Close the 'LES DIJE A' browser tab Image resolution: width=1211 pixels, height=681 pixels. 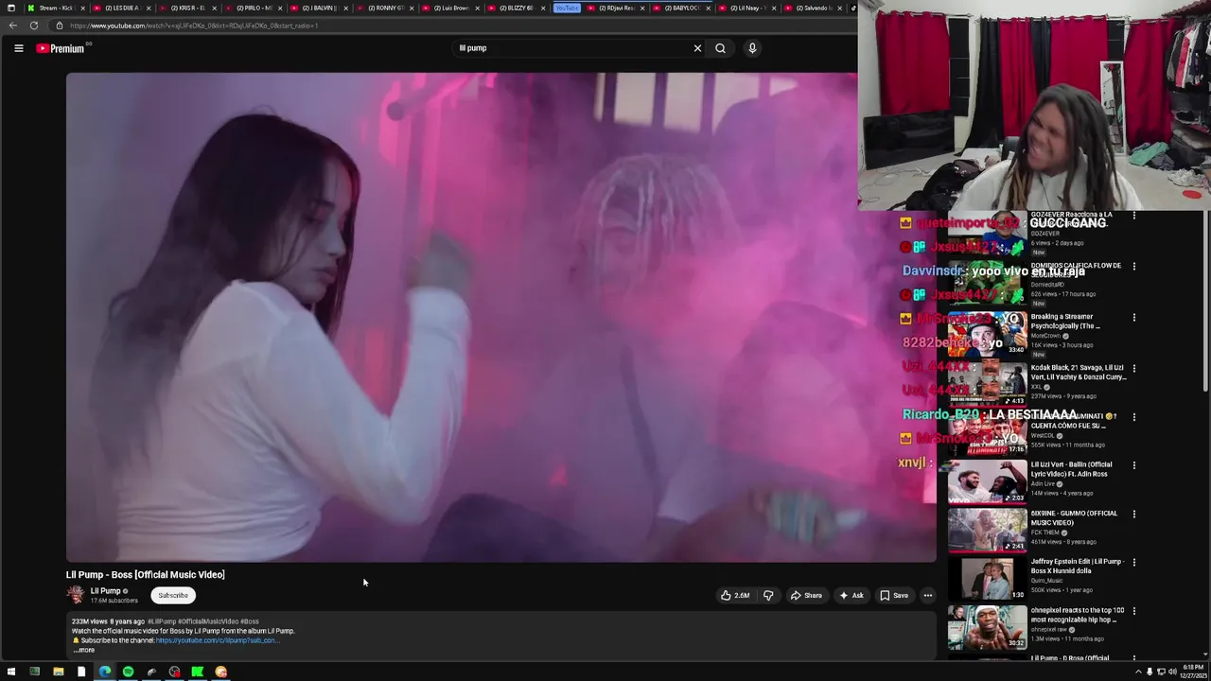[149, 8]
